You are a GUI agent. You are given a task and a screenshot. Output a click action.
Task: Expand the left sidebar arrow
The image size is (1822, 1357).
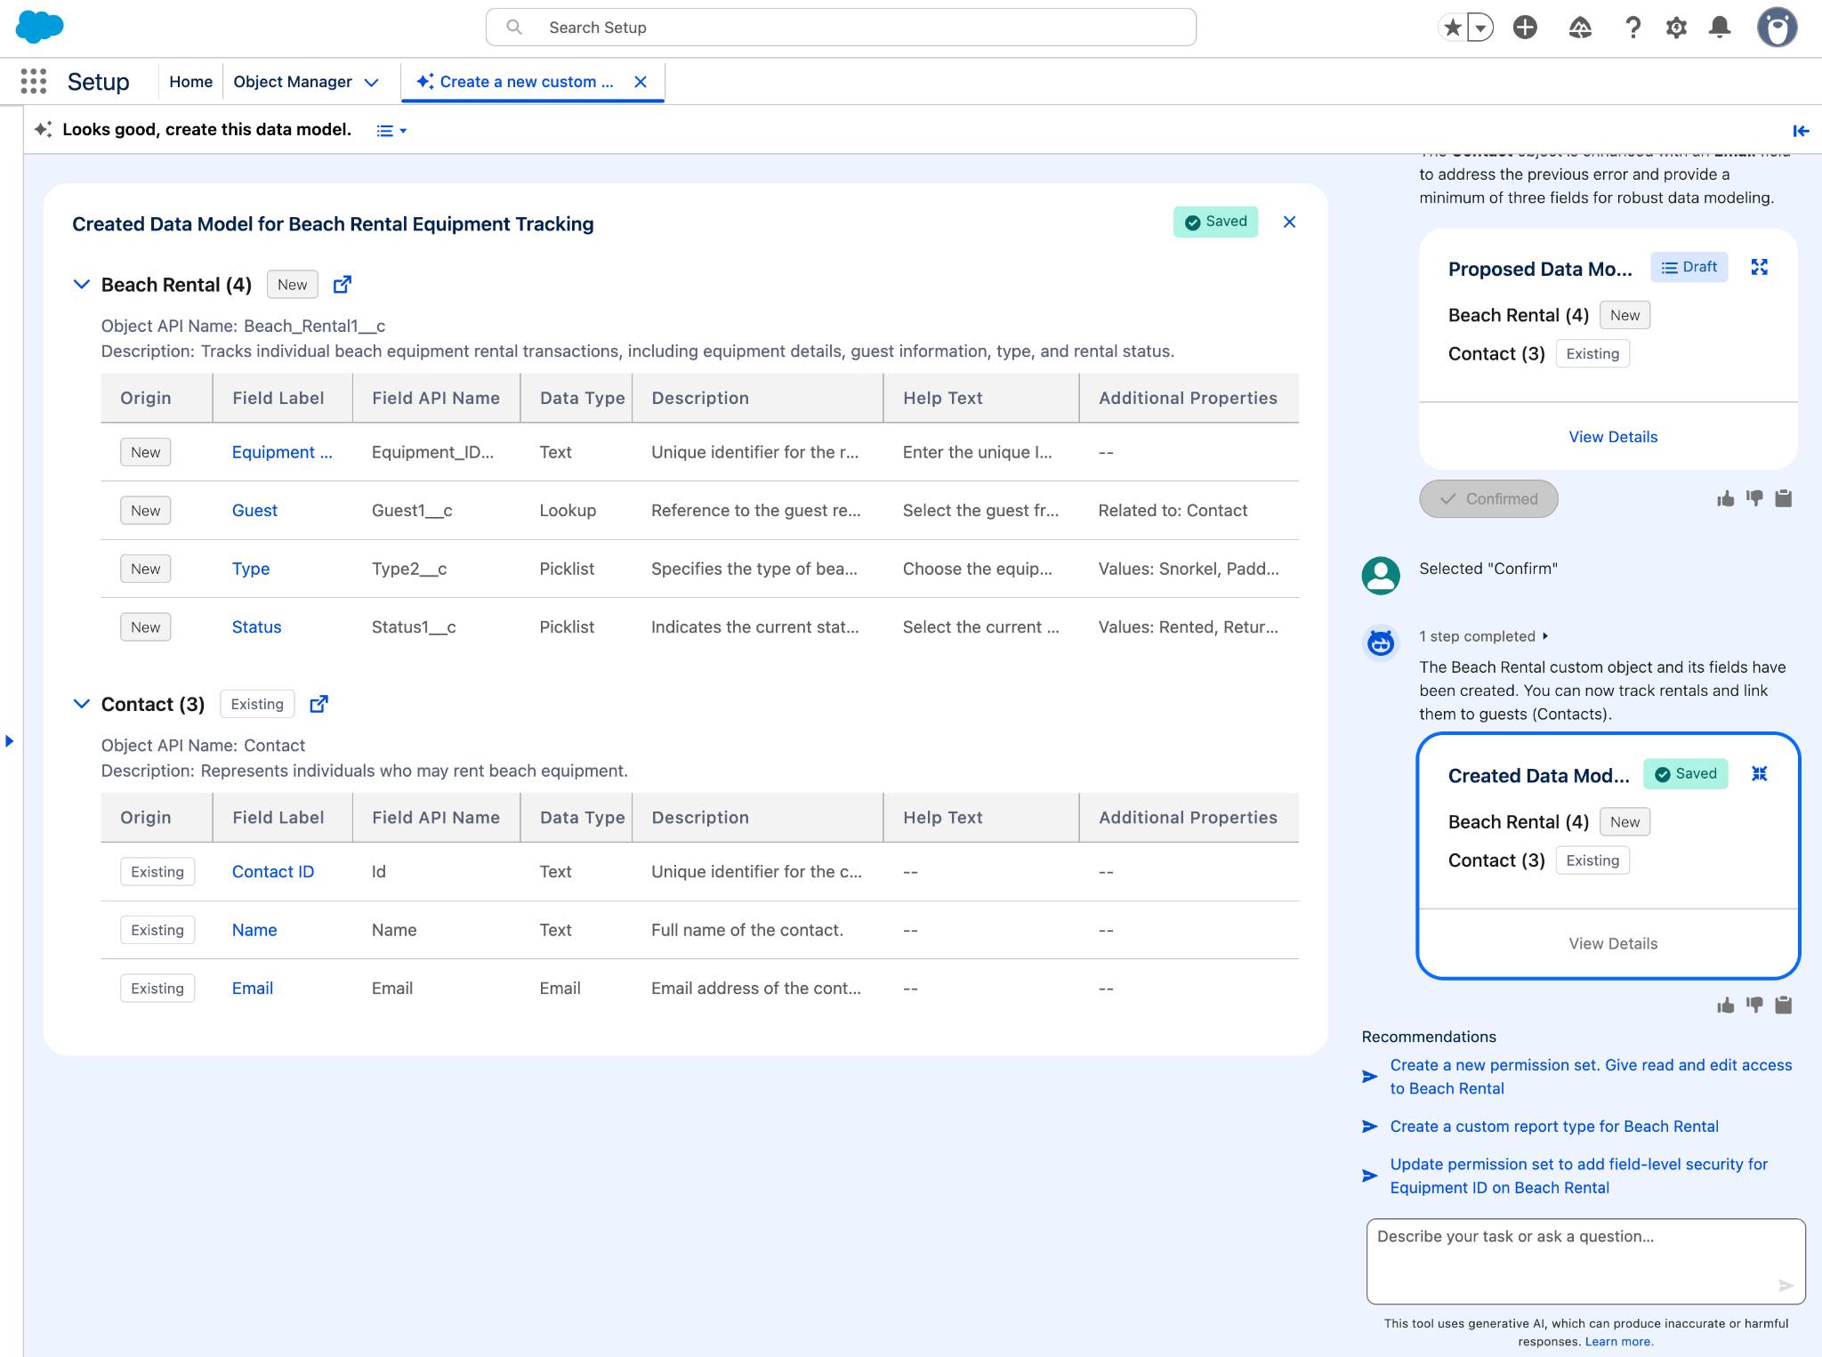point(10,740)
